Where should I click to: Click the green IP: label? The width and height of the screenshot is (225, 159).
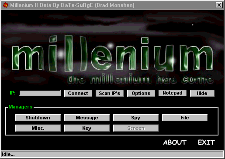click(x=13, y=93)
